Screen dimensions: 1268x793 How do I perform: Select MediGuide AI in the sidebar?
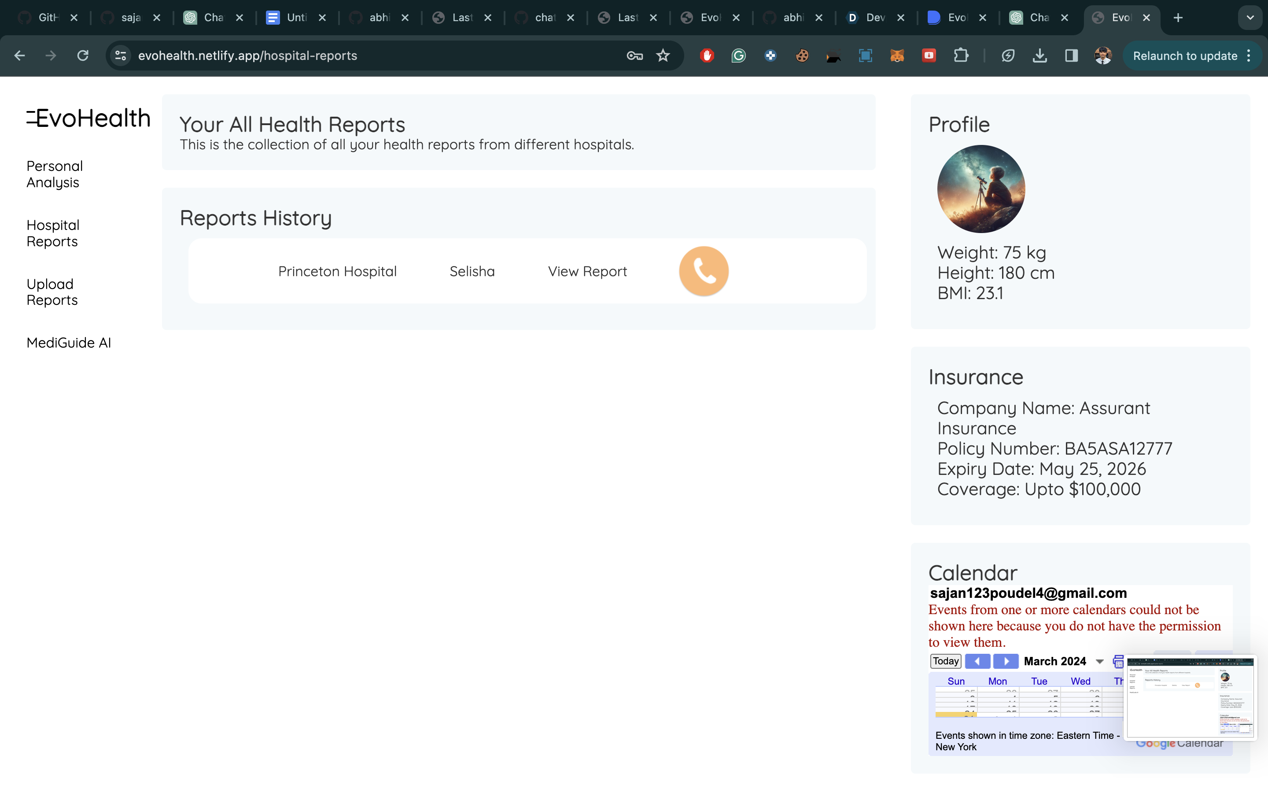(x=69, y=342)
